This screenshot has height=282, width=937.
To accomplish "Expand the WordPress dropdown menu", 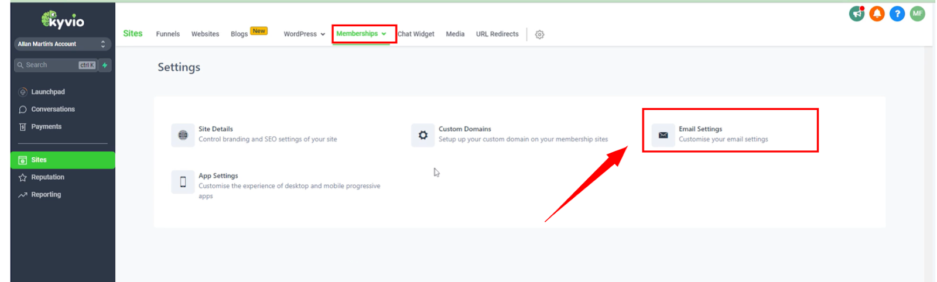I will [x=304, y=35].
